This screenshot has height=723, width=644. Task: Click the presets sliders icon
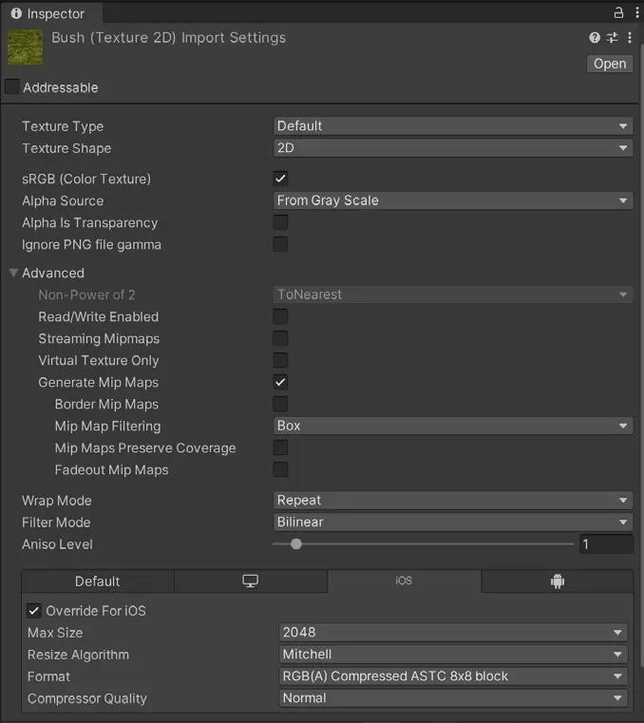pos(613,37)
